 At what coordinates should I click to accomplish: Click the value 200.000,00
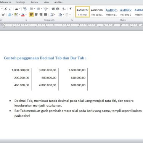(x=22, y=78)
